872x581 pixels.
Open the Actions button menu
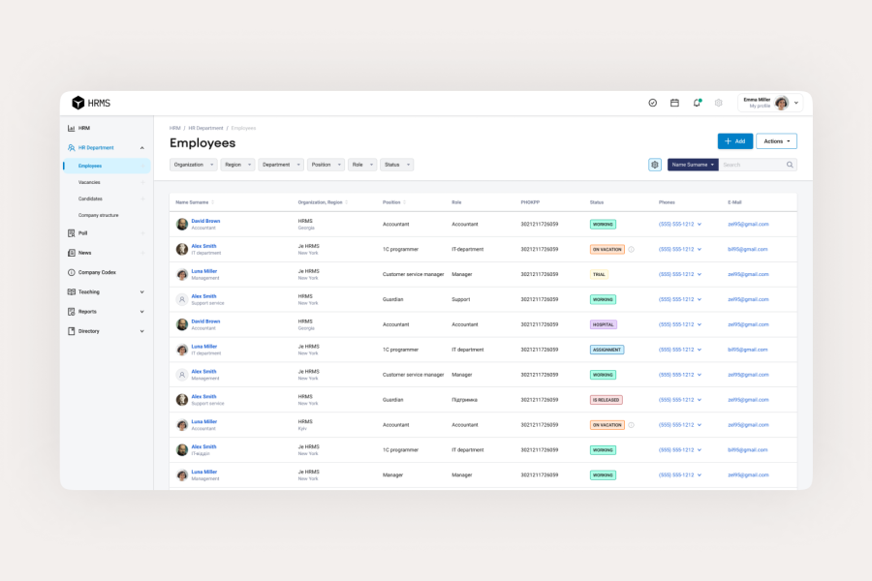[x=776, y=141]
